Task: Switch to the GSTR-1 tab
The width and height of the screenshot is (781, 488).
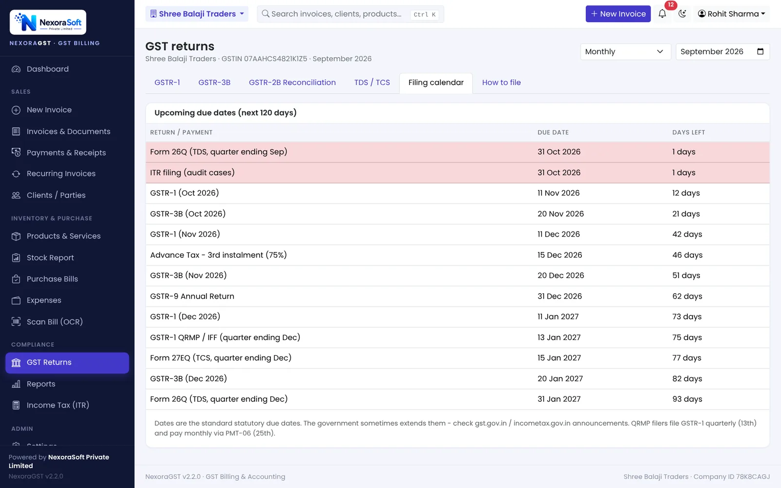Action: pos(167,83)
